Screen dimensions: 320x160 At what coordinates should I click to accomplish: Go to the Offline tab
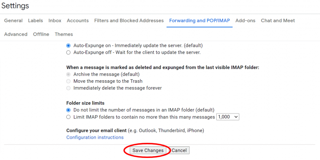(x=41, y=34)
